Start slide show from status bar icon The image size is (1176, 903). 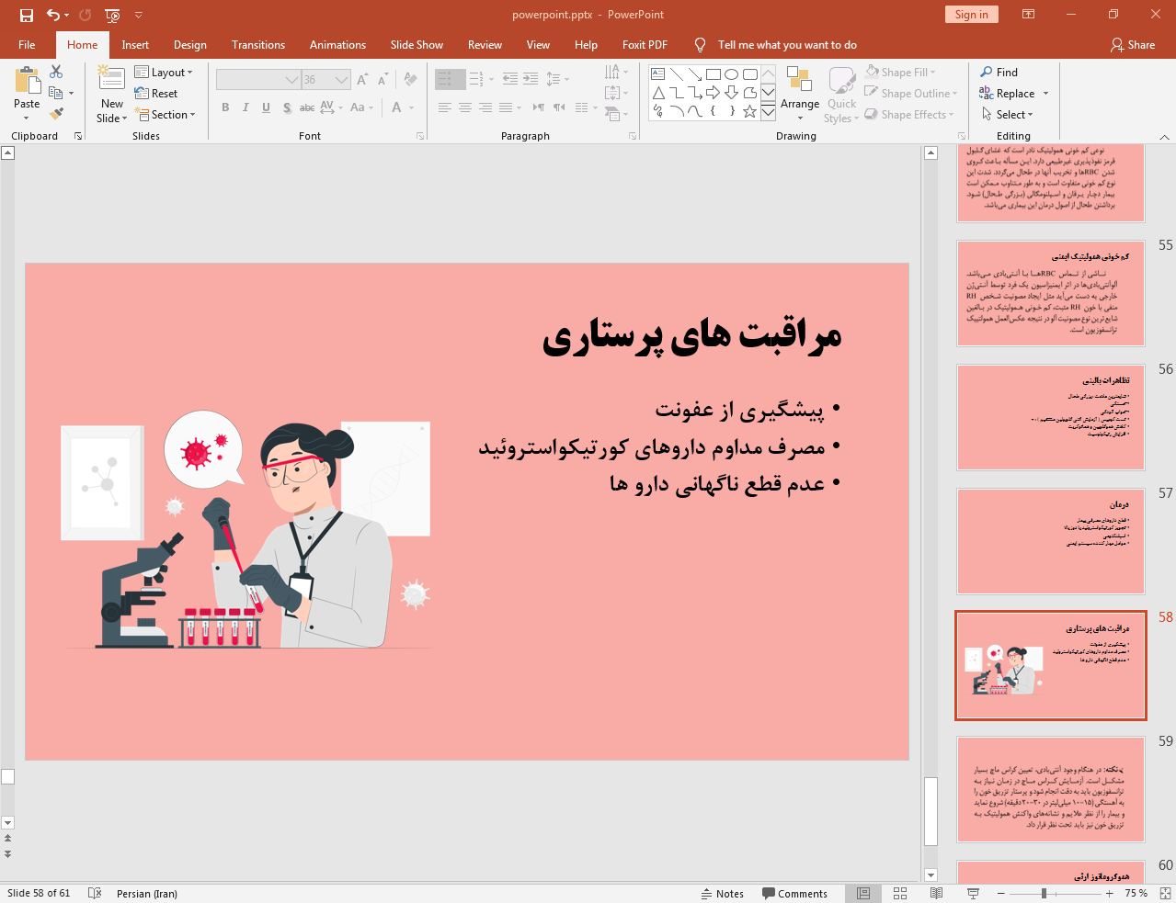(x=973, y=894)
